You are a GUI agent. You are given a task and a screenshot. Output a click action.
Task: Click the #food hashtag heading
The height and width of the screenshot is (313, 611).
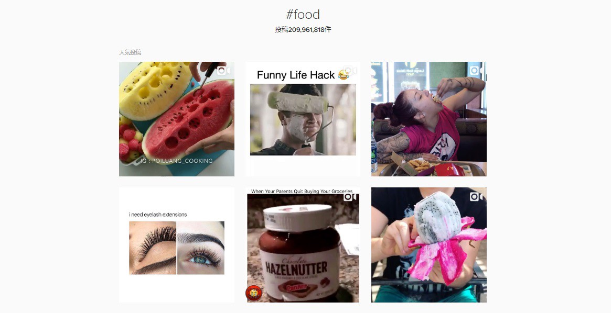click(x=303, y=15)
